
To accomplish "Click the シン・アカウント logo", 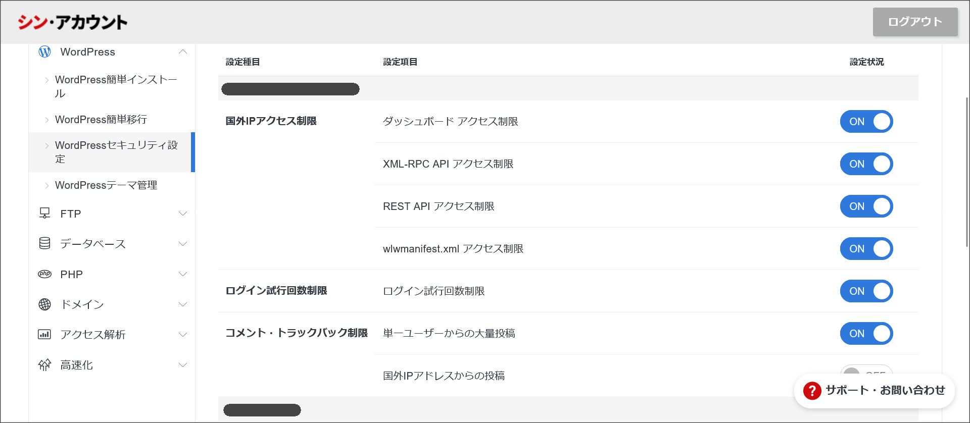I will [x=73, y=22].
